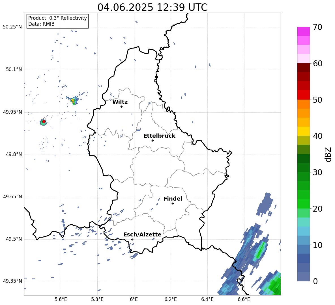This screenshot has height=305, width=335.
Task: Click the 49.5°N latitude label
Action: pyautogui.click(x=14, y=239)
